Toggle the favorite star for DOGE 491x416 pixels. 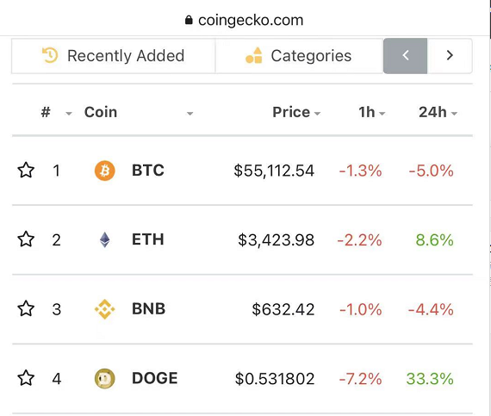(26, 378)
